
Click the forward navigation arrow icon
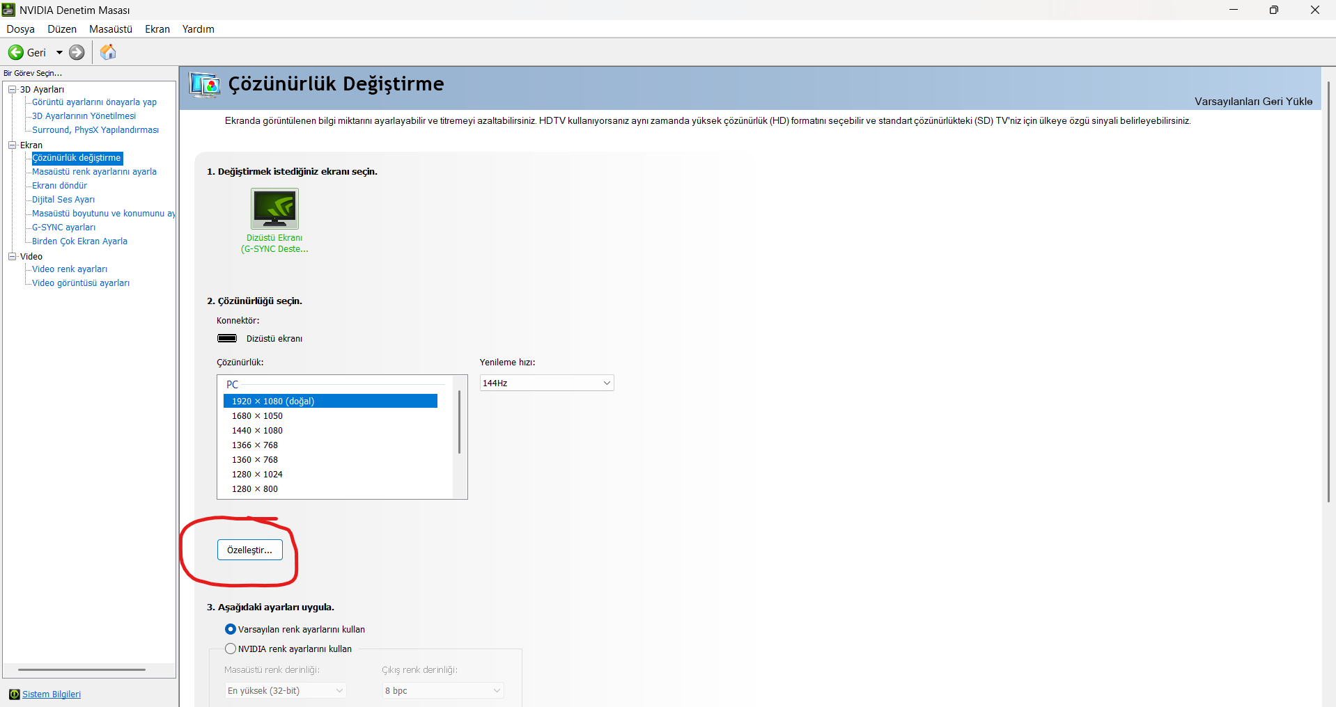tap(77, 52)
